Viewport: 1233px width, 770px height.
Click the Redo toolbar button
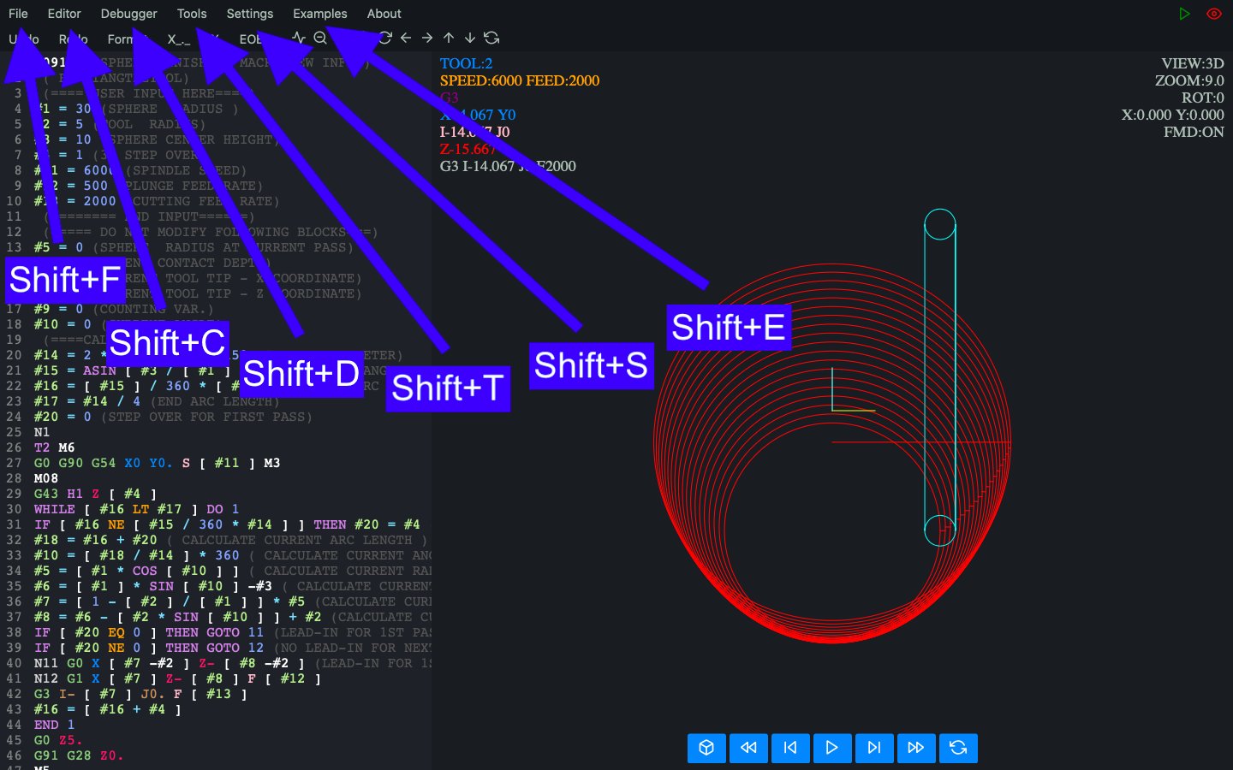click(x=74, y=39)
